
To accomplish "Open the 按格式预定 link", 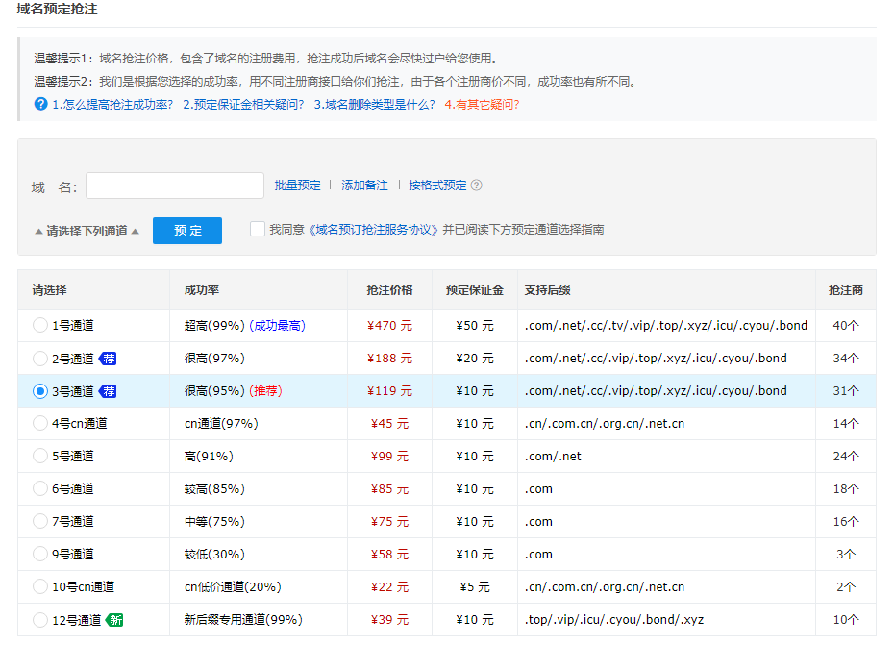I will coord(437,185).
